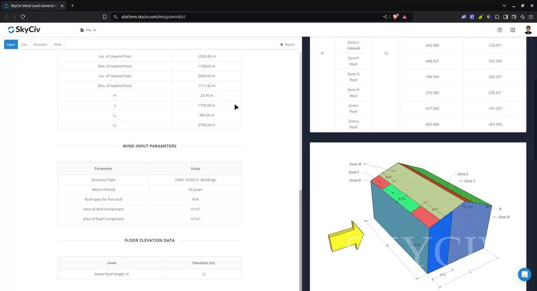537x291 pixels.
Task: Expand the File dropdown menu
Action: 88,30
